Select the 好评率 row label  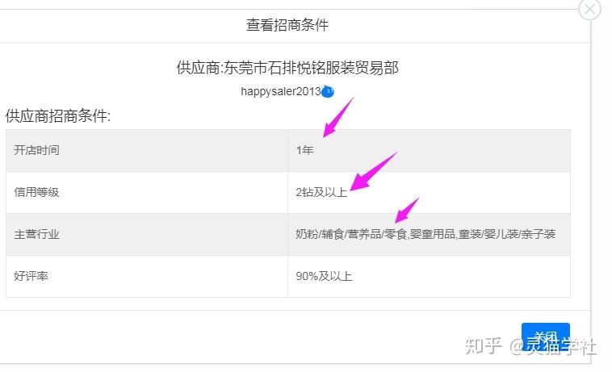coord(31,276)
